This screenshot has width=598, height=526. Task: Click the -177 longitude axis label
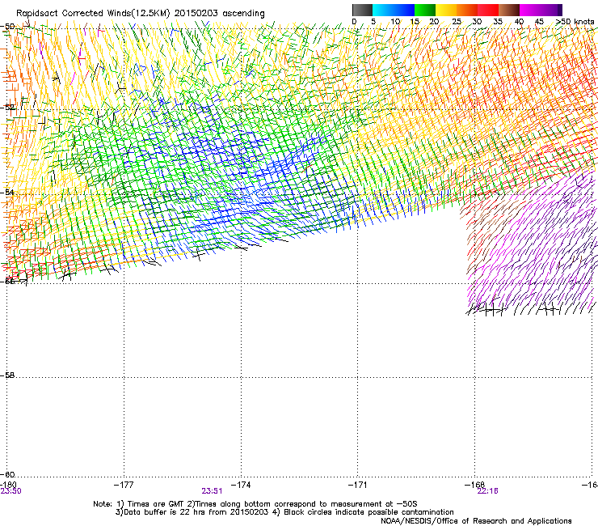tap(124, 485)
